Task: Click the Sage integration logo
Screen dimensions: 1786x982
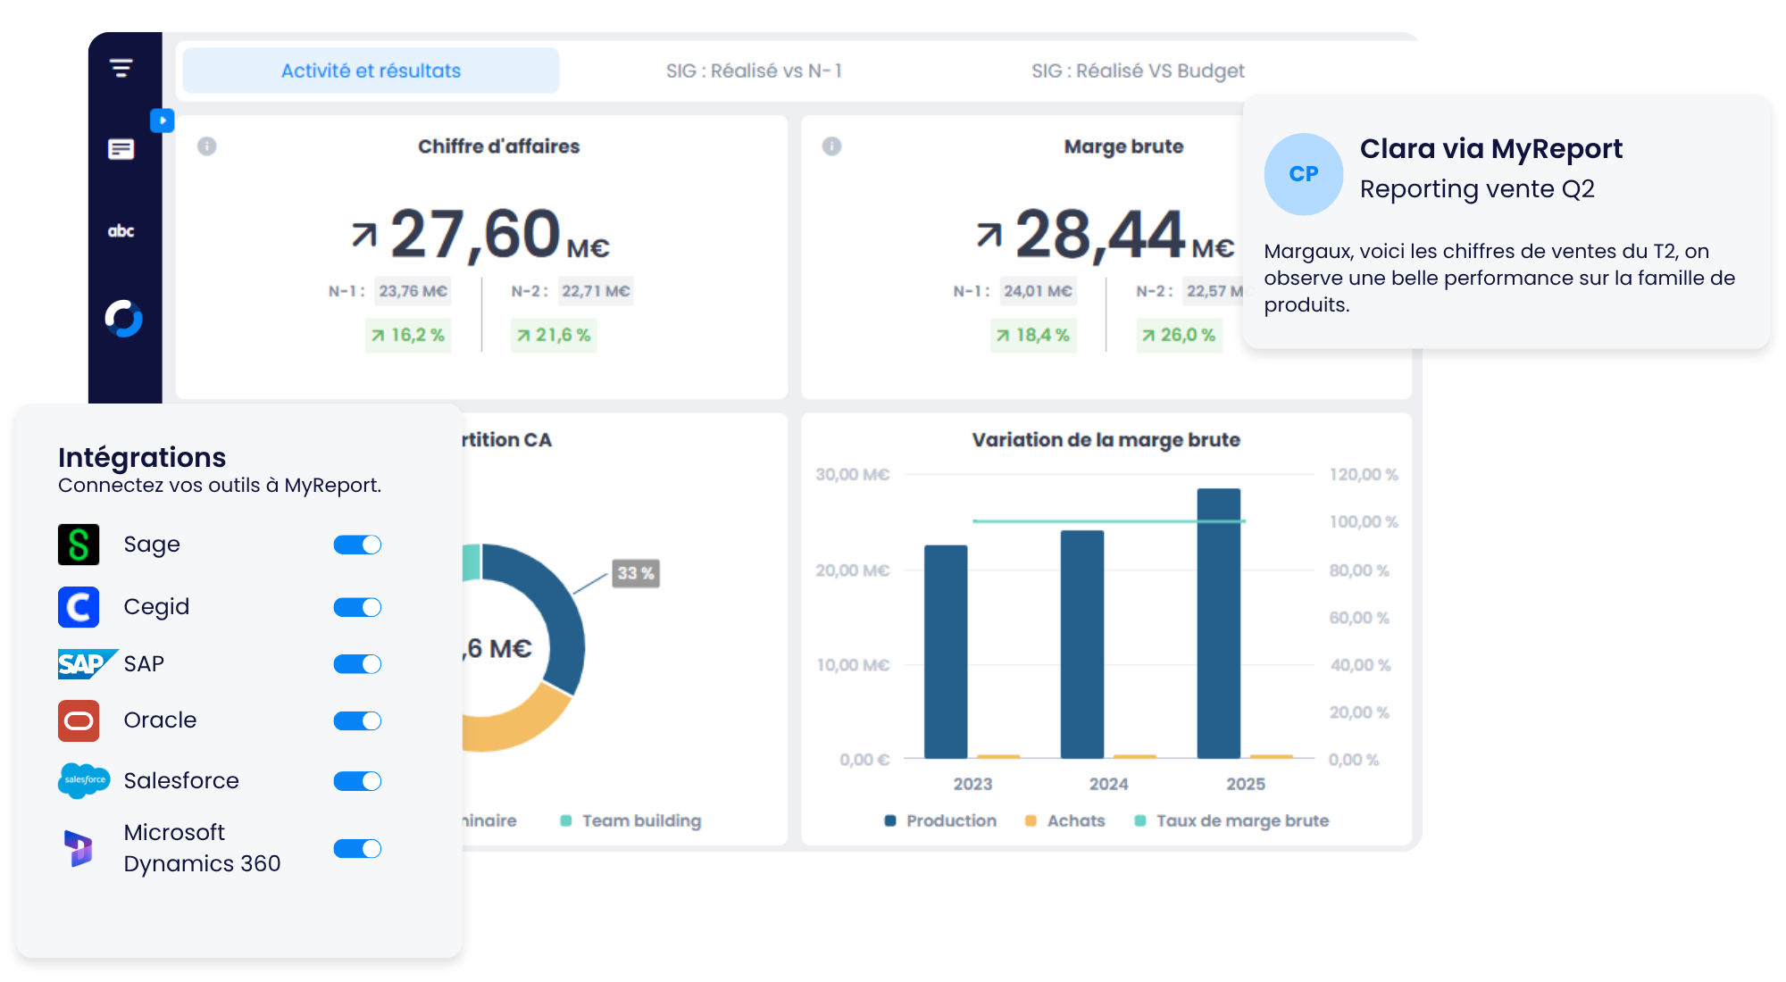Action: (79, 545)
